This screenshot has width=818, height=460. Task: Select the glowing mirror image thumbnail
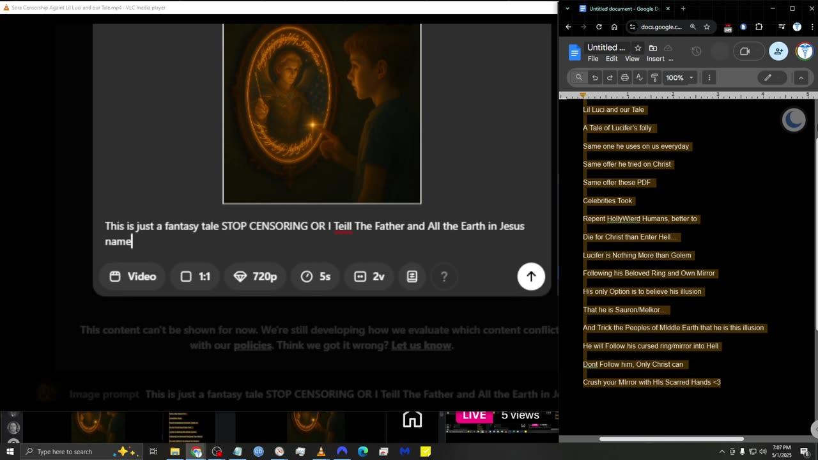pyautogui.click(x=322, y=114)
